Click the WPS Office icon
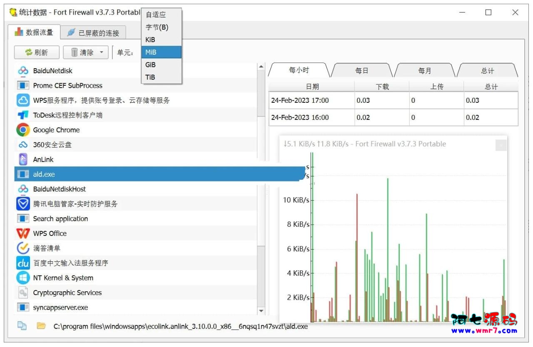 [23, 233]
